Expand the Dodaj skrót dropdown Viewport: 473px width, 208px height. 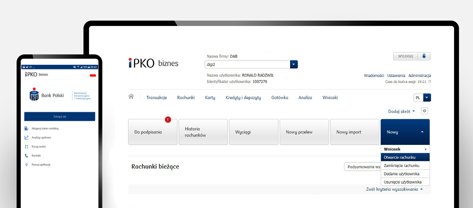click(402, 111)
